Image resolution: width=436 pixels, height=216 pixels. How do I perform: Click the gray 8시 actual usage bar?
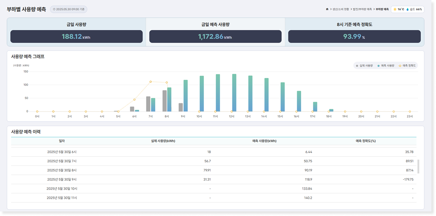point(165,101)
